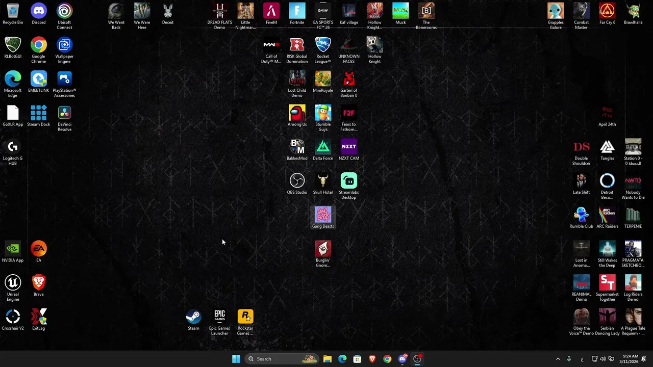Select the Brawlhalla icon
The width and height of the screenshot is (653, 367).
[x=633, y=14]
